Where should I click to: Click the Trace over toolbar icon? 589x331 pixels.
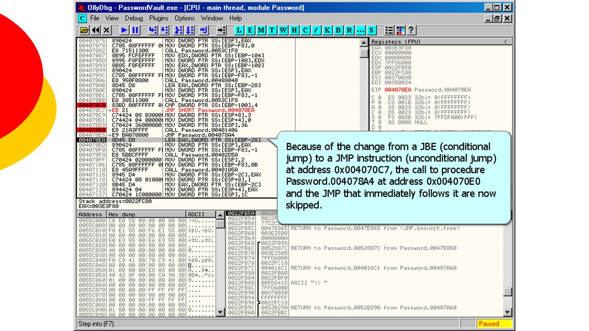[x=190, y=30]
